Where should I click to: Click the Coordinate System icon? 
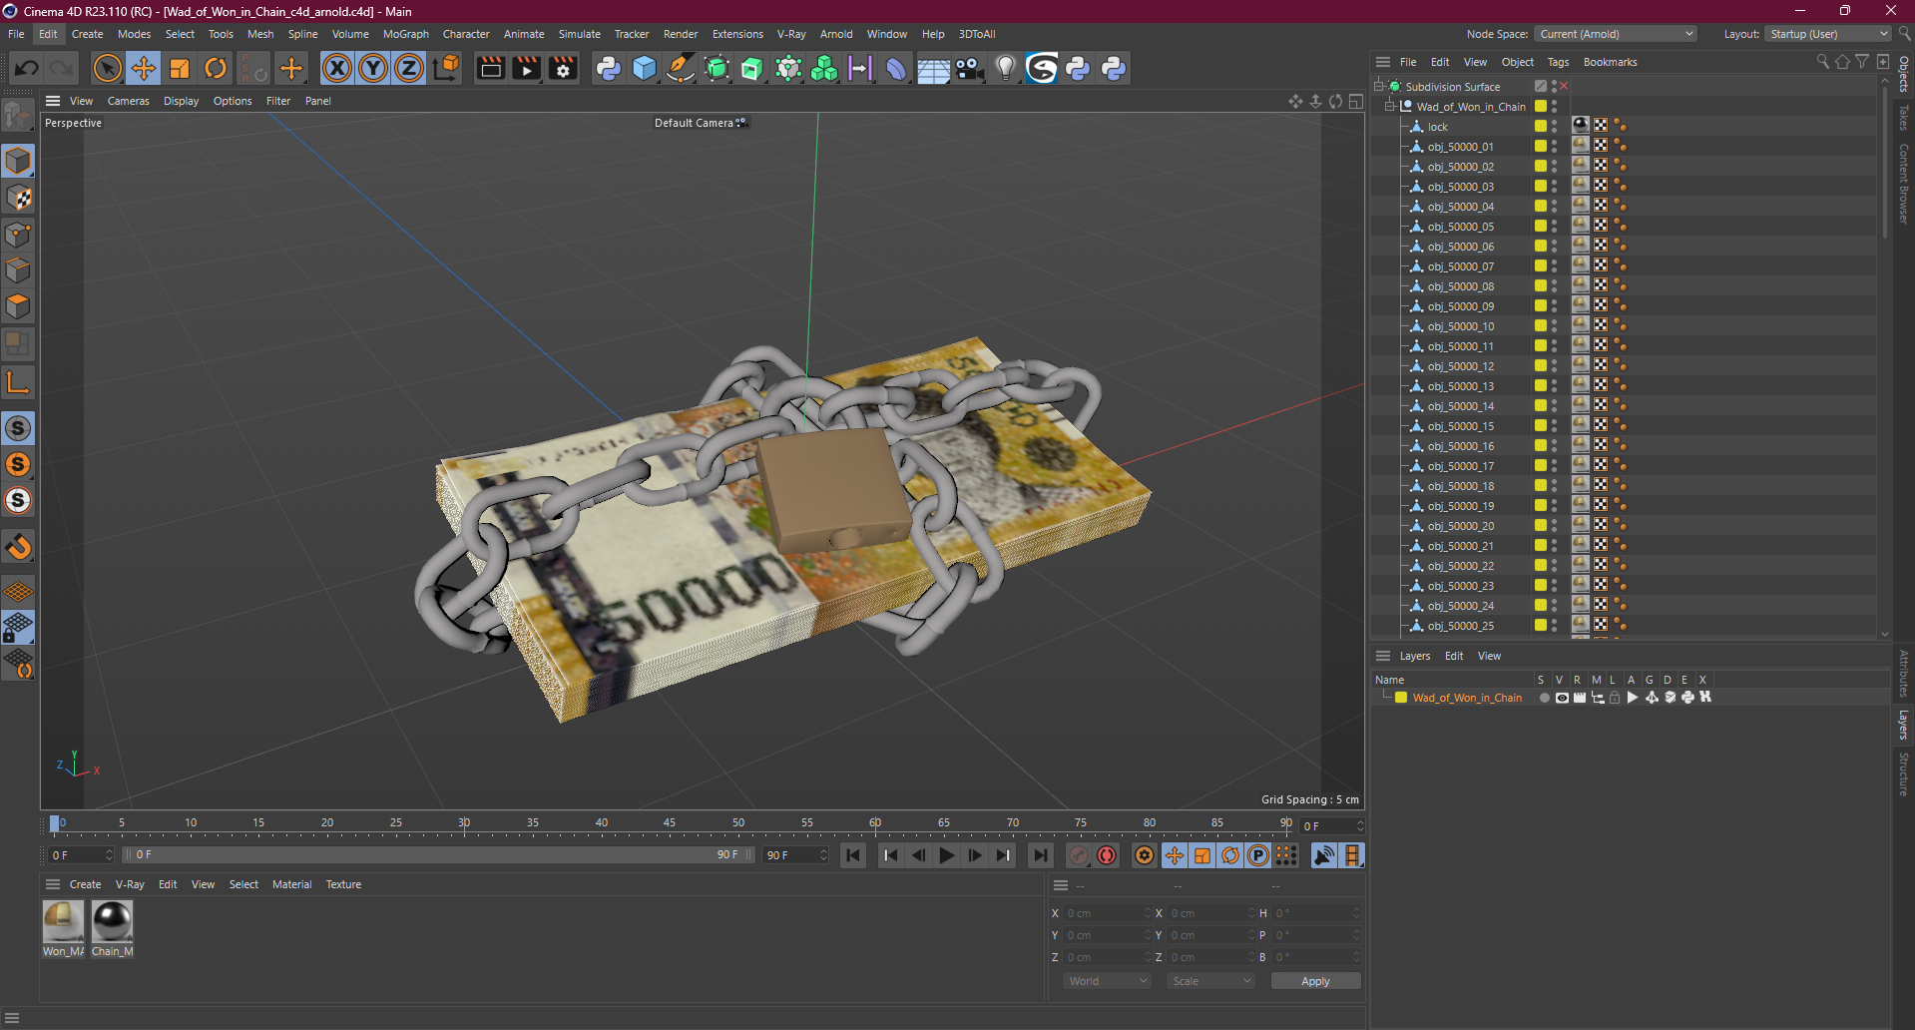(447, 68)
